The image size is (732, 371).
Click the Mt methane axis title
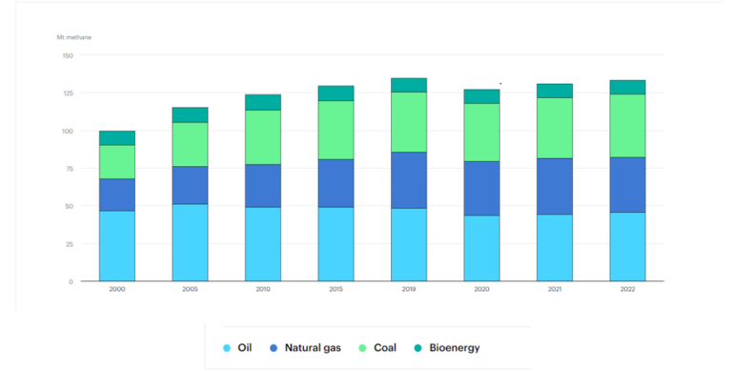[74, 37]
